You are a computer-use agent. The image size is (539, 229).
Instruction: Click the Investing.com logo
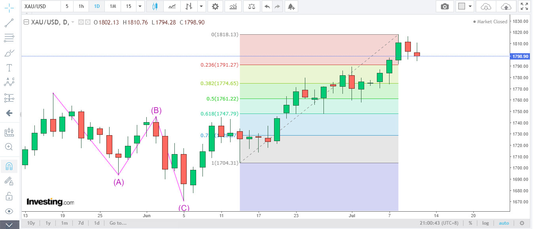50,202
